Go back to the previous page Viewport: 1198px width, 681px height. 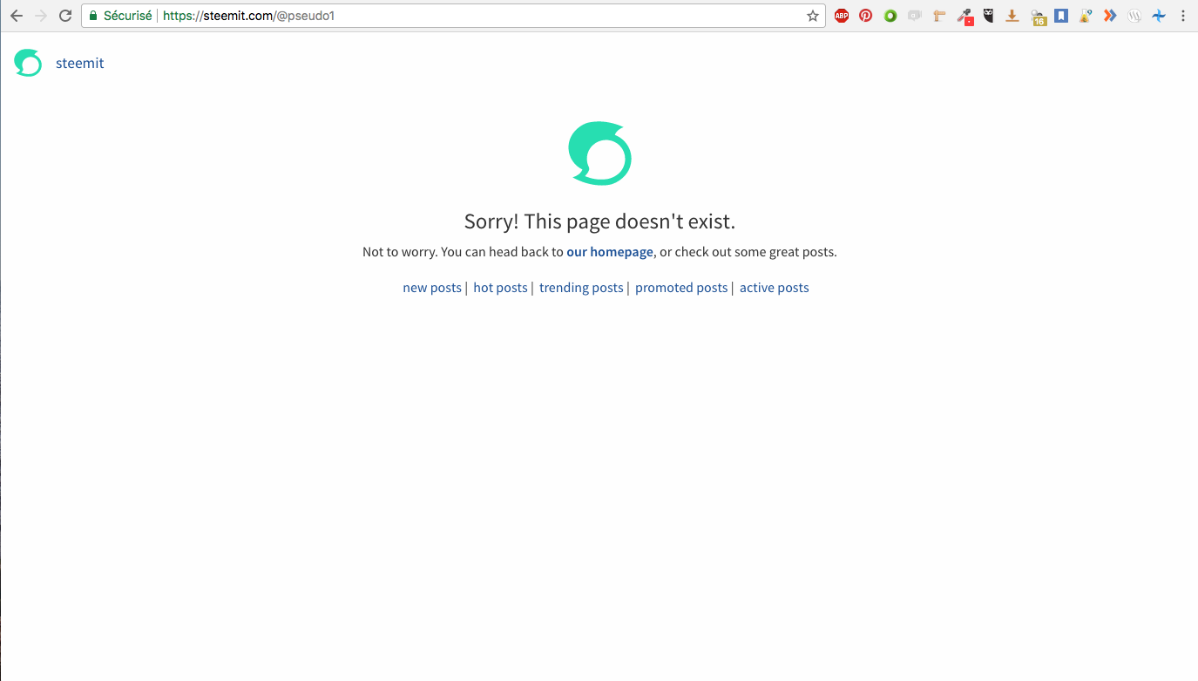[x=17, y=16]
